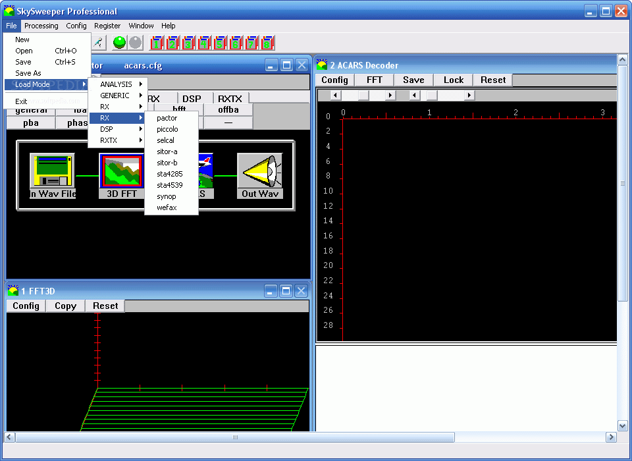Screen dimensions: 632x461
Task: Click first slider thumb in ACARS Decoder
Action: (363, 95)
